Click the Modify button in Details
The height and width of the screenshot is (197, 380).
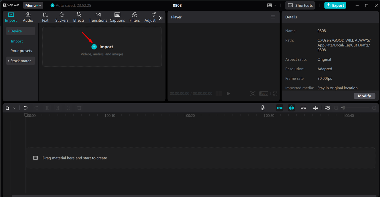[x=365, y=96]
